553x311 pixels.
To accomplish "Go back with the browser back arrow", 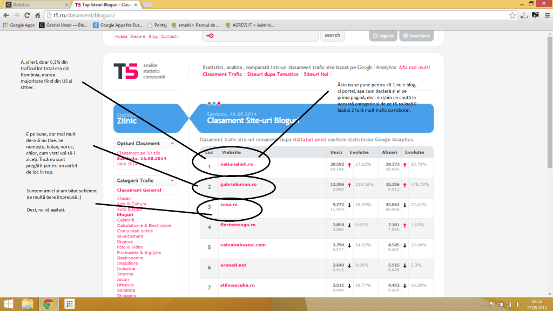I will point(6,15).
